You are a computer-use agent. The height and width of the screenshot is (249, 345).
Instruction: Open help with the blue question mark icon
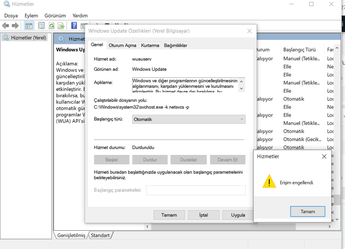coord(74,26)
